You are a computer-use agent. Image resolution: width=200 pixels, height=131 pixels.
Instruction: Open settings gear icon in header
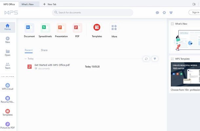pyautogui.click(x=164, y=12)
